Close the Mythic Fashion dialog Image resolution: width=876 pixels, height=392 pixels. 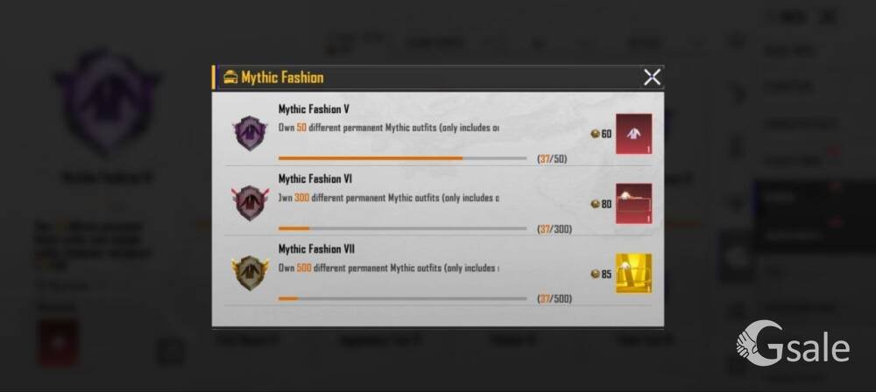click(x=652, y=77)
